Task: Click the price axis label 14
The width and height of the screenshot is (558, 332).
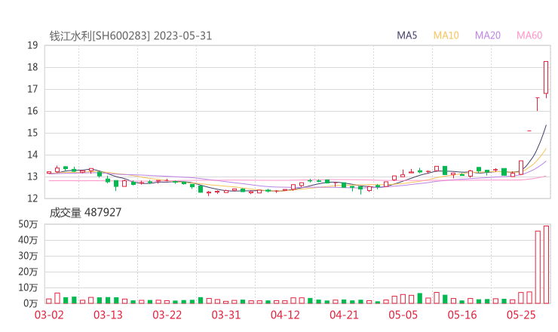Action: click(x=32, y=155)
